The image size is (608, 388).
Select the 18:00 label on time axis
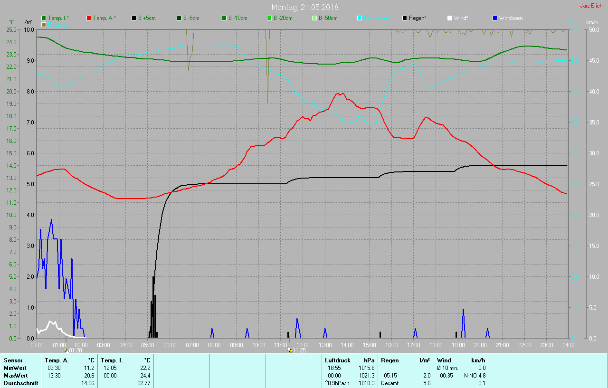[x=436, y=345]
